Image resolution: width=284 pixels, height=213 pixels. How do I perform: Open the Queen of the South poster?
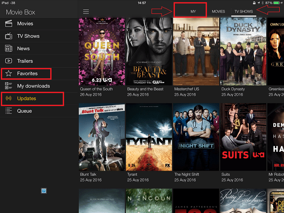[102, 52]
